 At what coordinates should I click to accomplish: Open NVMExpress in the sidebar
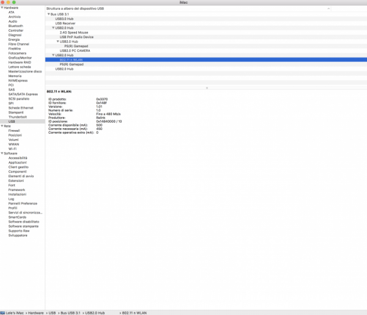[18, 81]
